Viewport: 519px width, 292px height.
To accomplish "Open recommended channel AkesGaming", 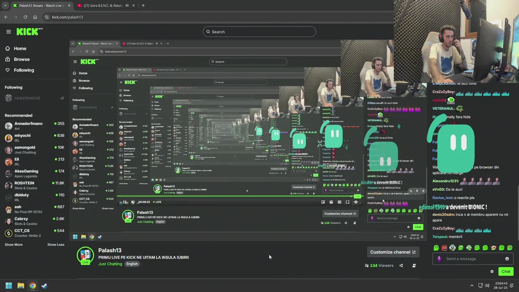I will tap(34, 173).
